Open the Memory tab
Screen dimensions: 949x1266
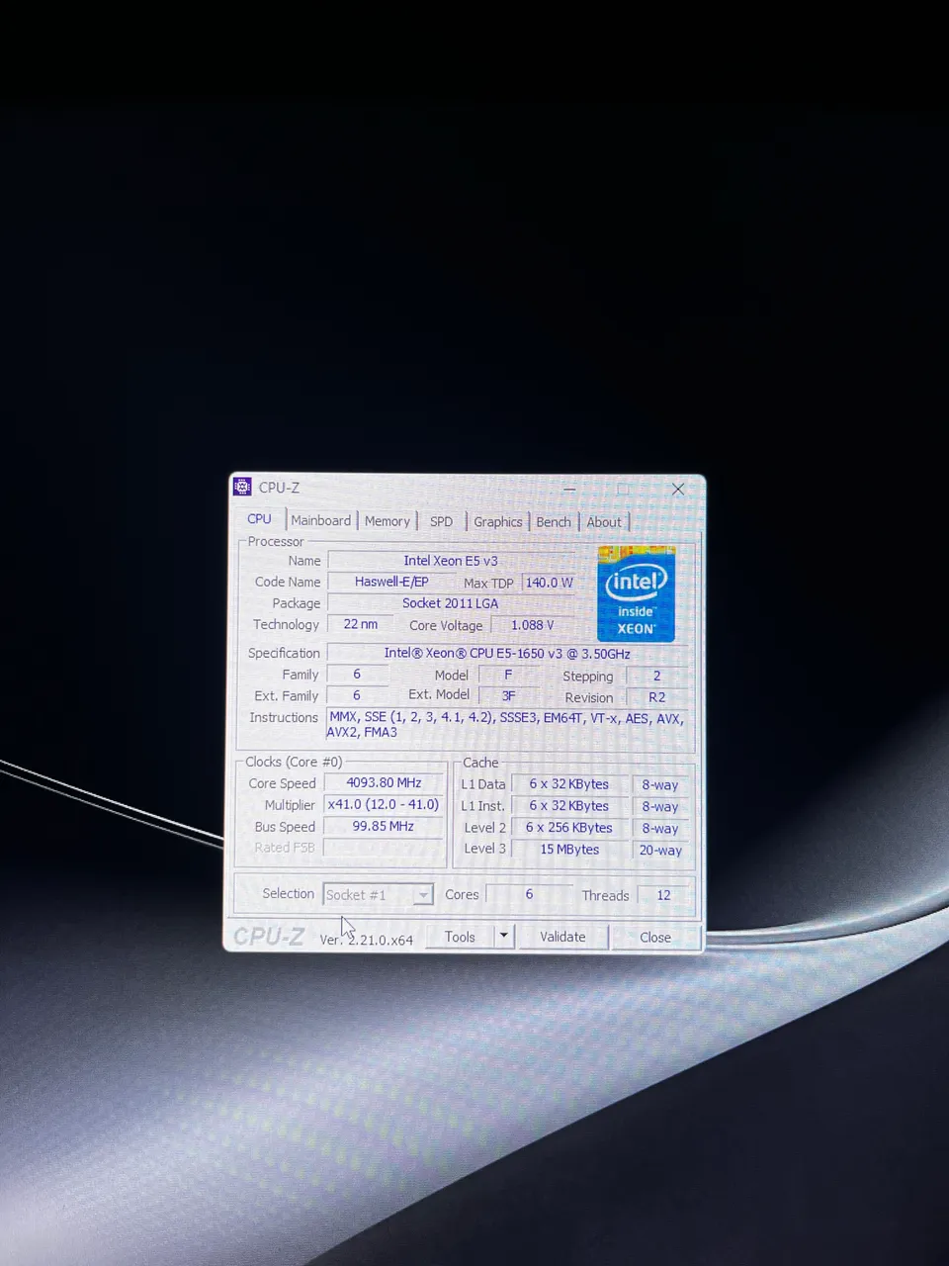pyautogui.click(x=387, y=521)
